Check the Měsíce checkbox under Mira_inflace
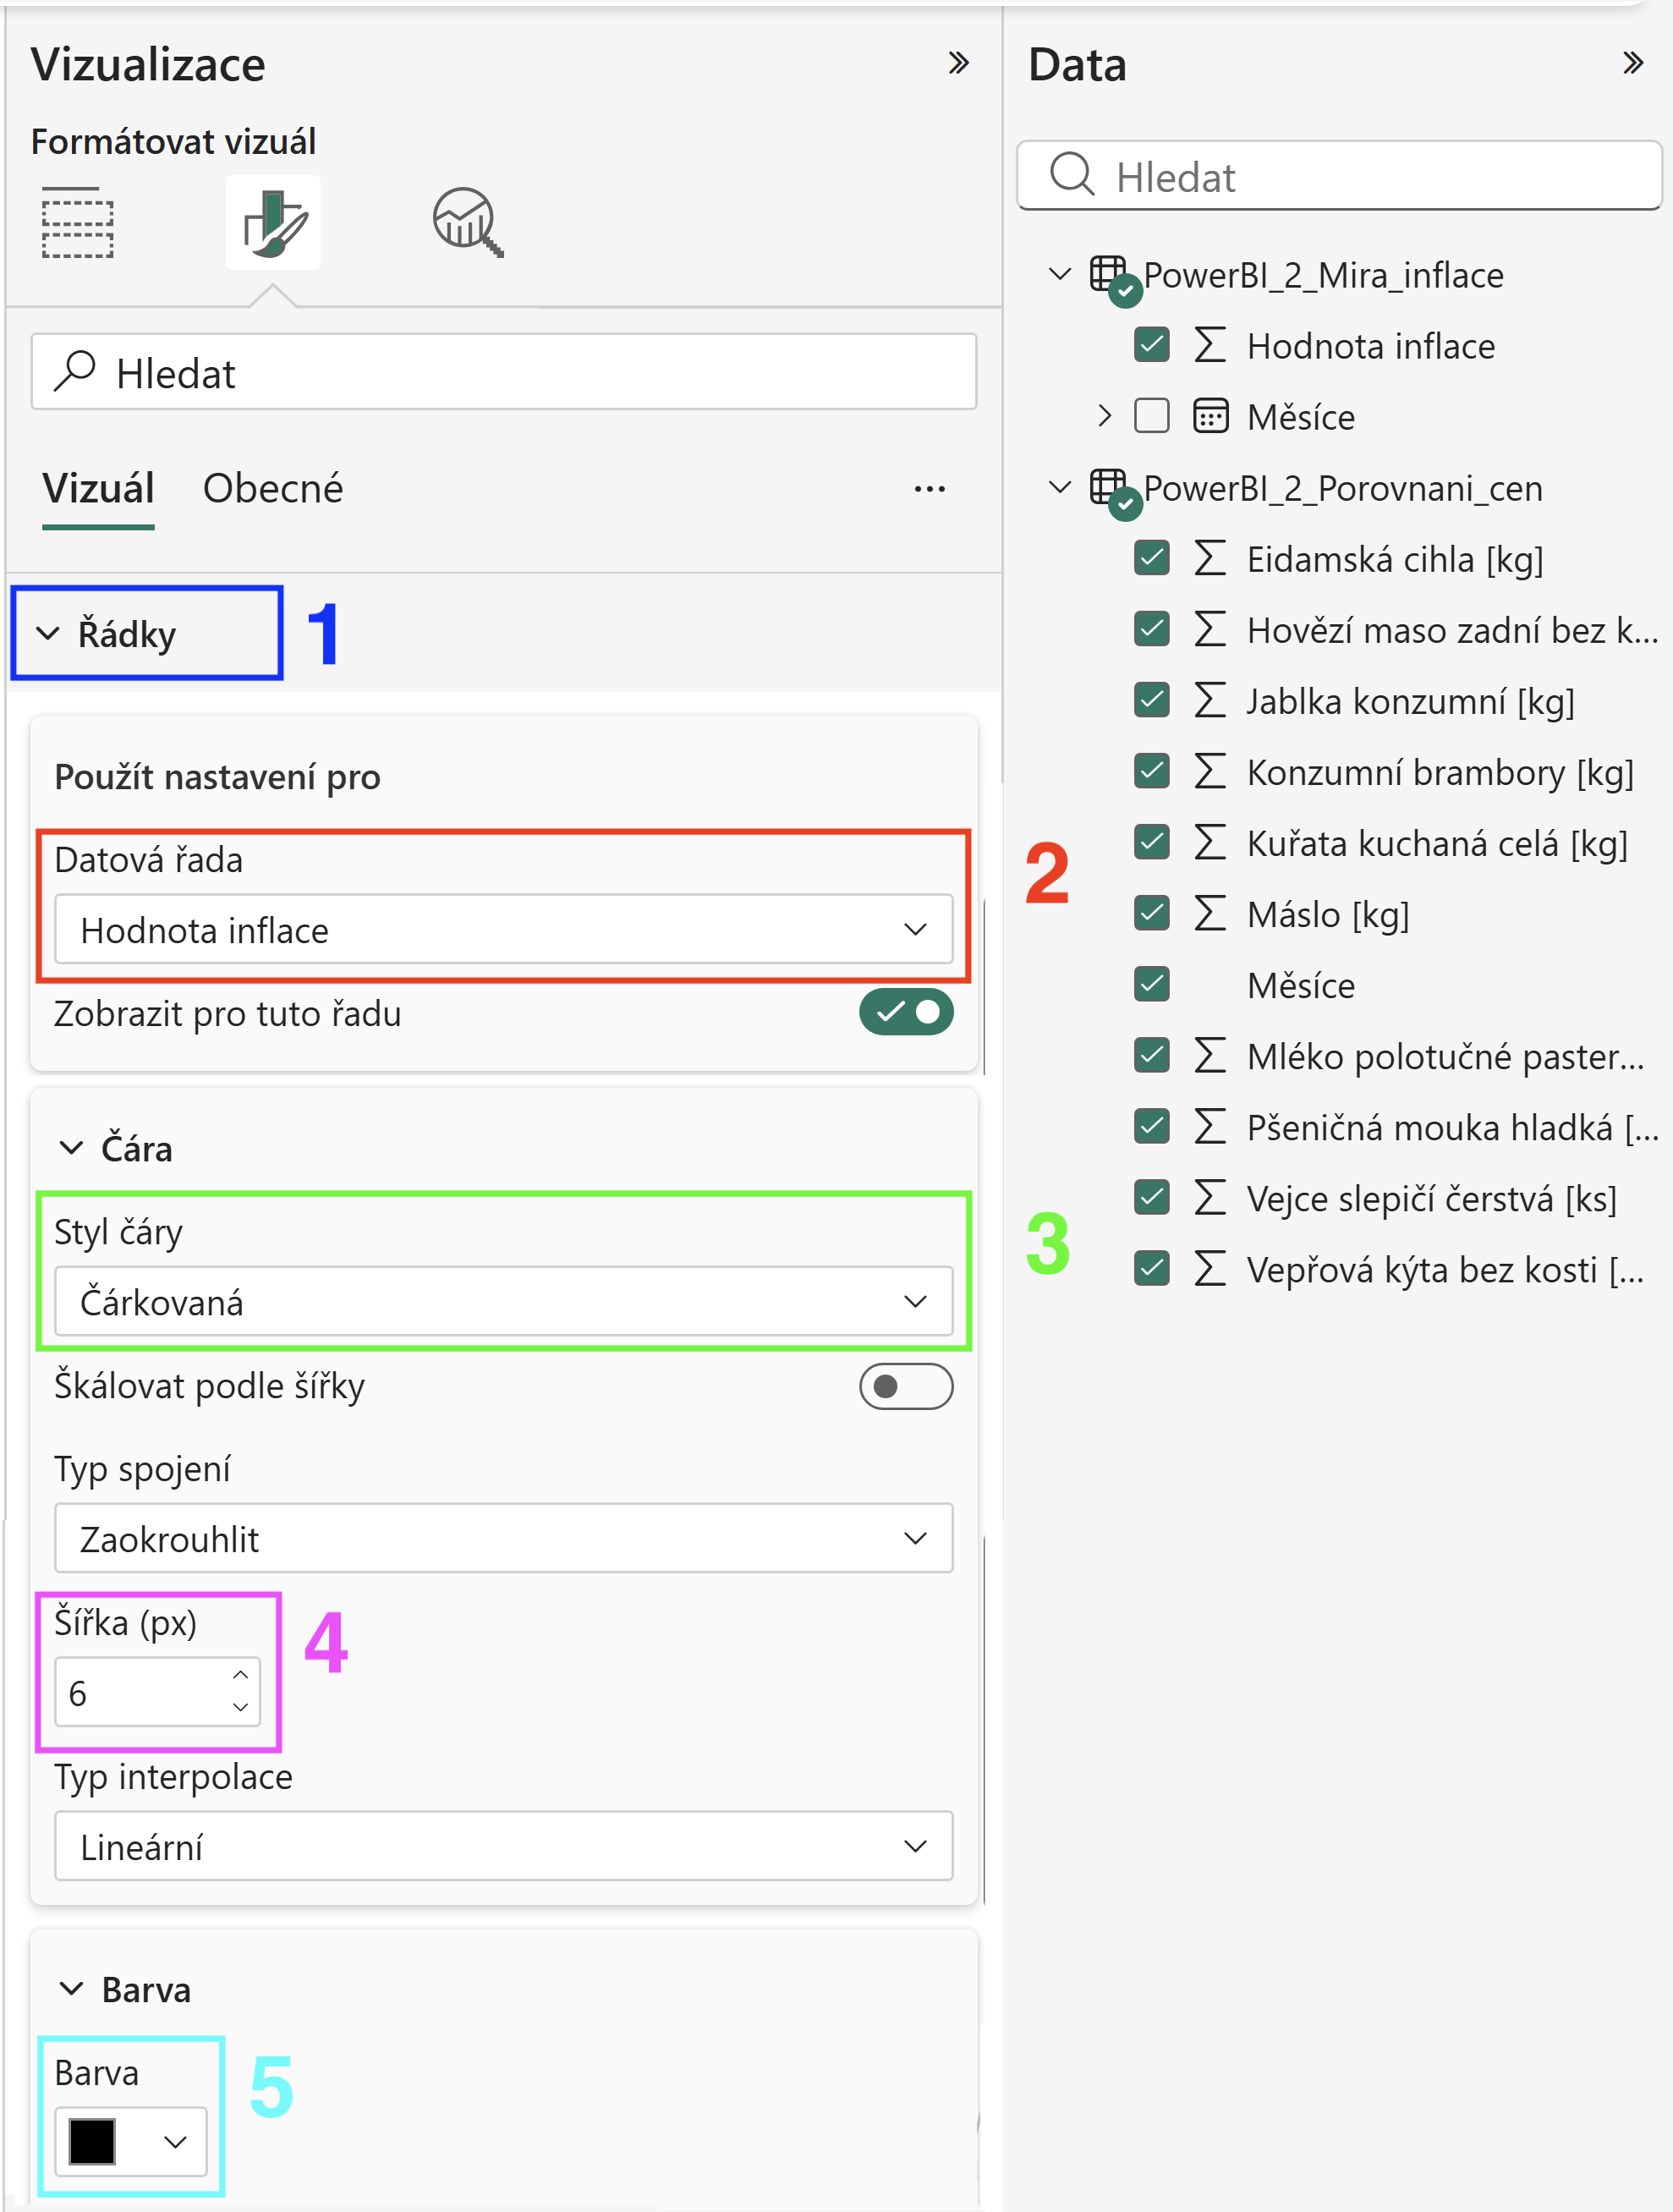The width and height of the screenshot is (1673, 2212). pyautogui.click(x=1152, y=416)
